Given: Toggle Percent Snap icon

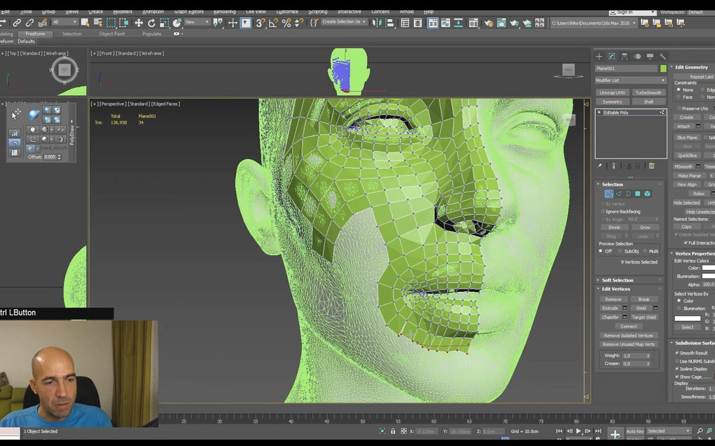Looking at the screenshot, I should click(x=286, y=22).
